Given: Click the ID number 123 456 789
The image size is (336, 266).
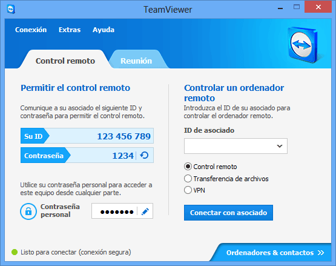Looking at the screenshot, I should pos(124,136).
